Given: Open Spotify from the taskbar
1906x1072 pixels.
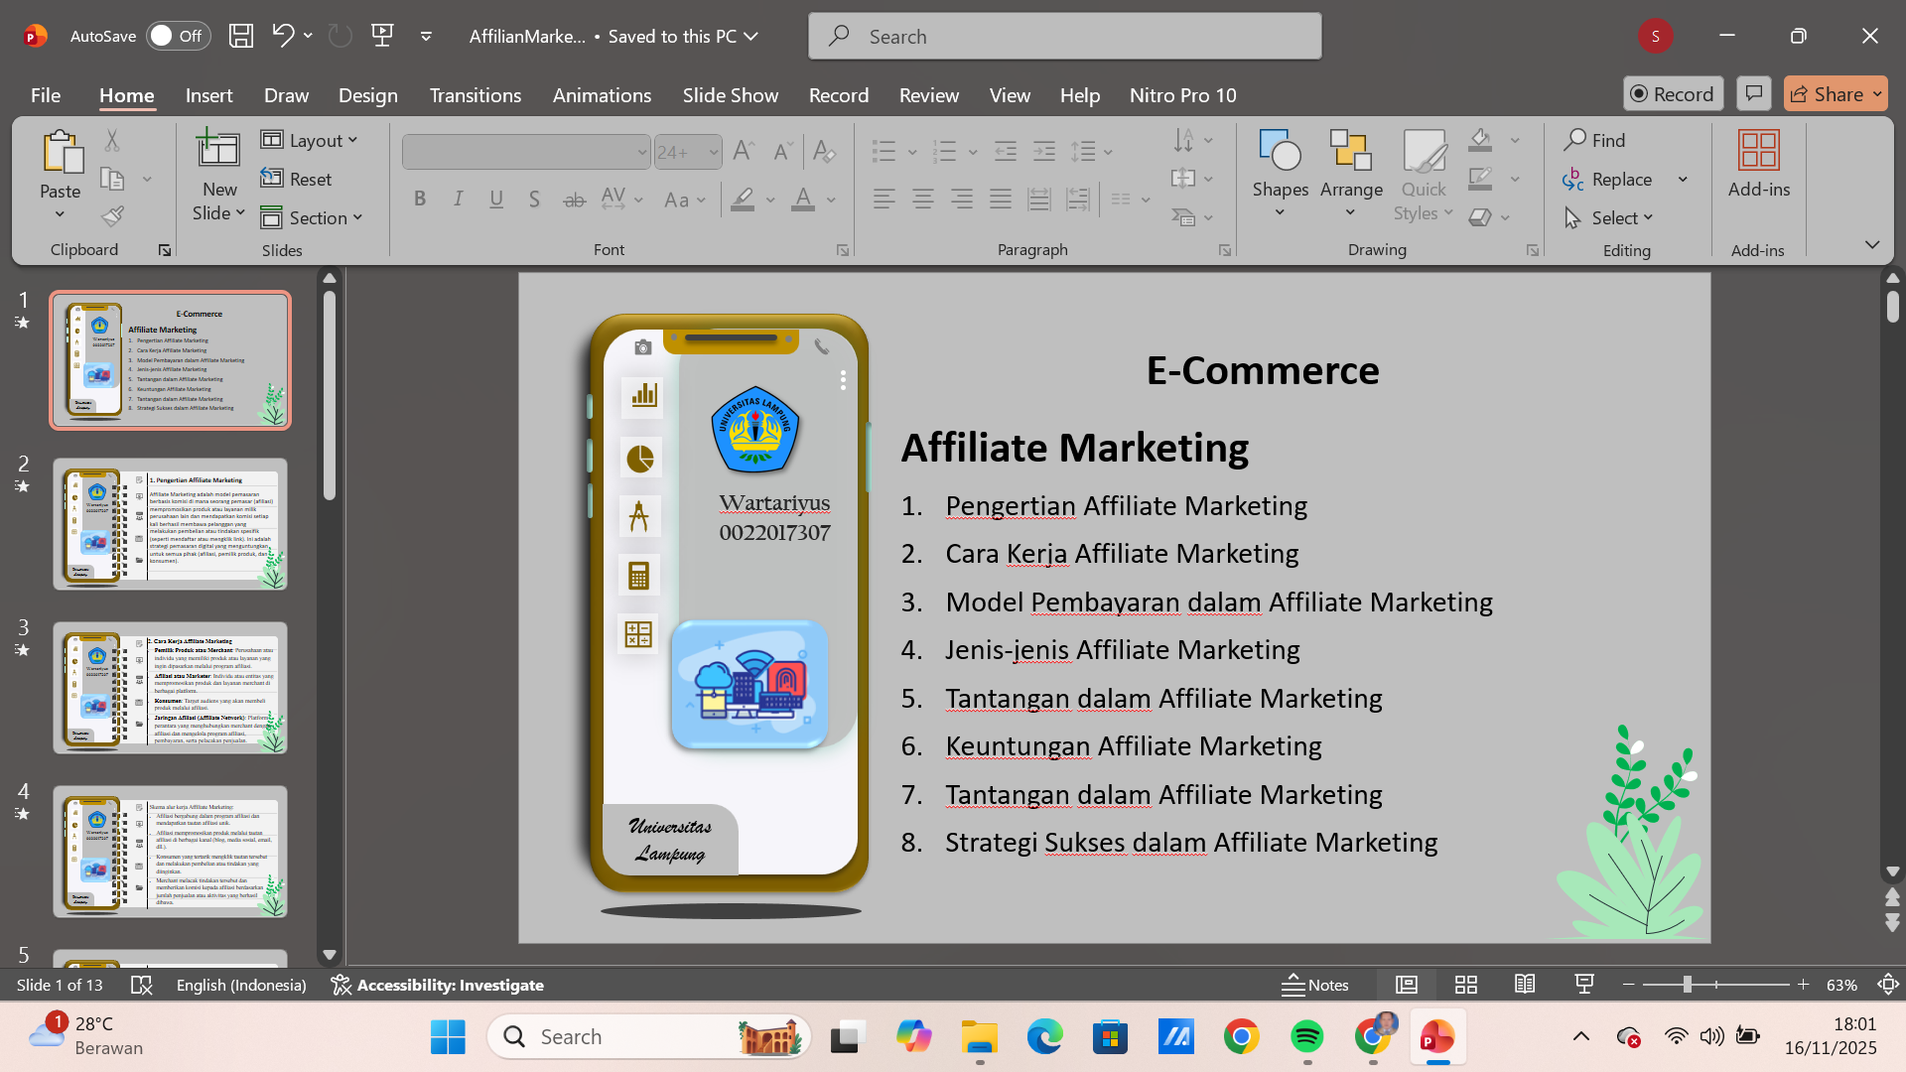Looking at the screenshot, I should coord(1306,1037).
